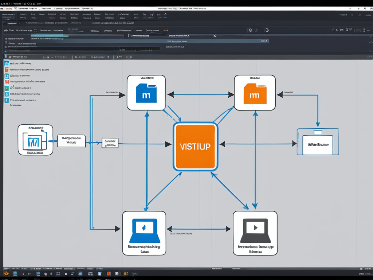
Task: Click the orange icon in the sidebar list
Action: click(x=7, y=69)
